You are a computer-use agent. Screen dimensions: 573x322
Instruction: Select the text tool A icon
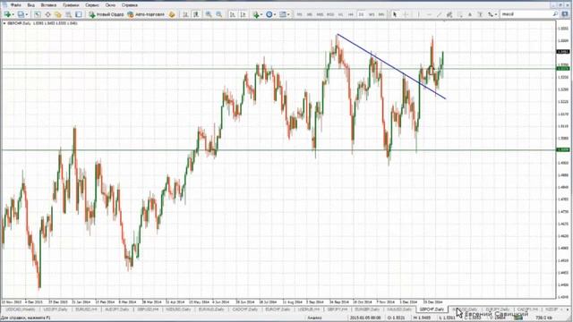[470, 14]
